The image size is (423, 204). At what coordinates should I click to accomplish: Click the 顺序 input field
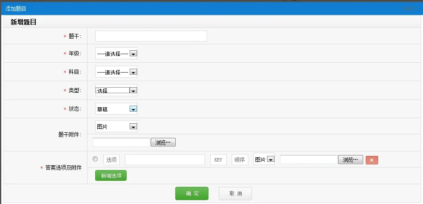click(x=240, y=160)
